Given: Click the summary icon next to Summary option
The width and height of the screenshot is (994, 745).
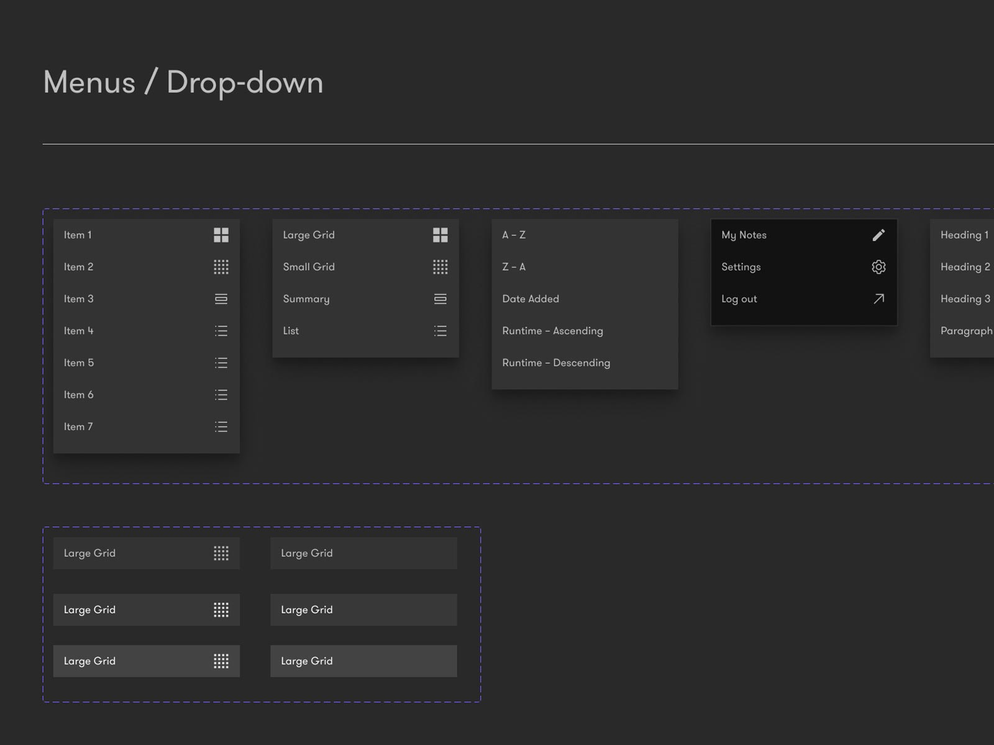Looking at the screenshot, I should coord(440,299).
